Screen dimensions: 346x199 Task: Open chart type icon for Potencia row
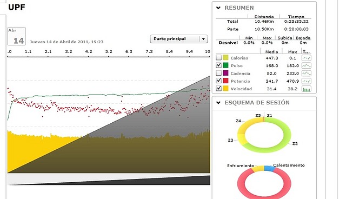[x=307, y=81]
